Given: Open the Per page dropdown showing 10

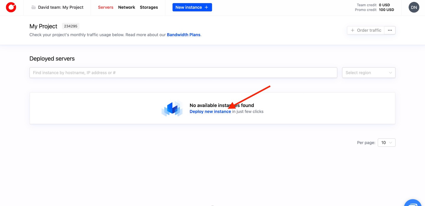Looking at the screenshot, I should [386, 143].
